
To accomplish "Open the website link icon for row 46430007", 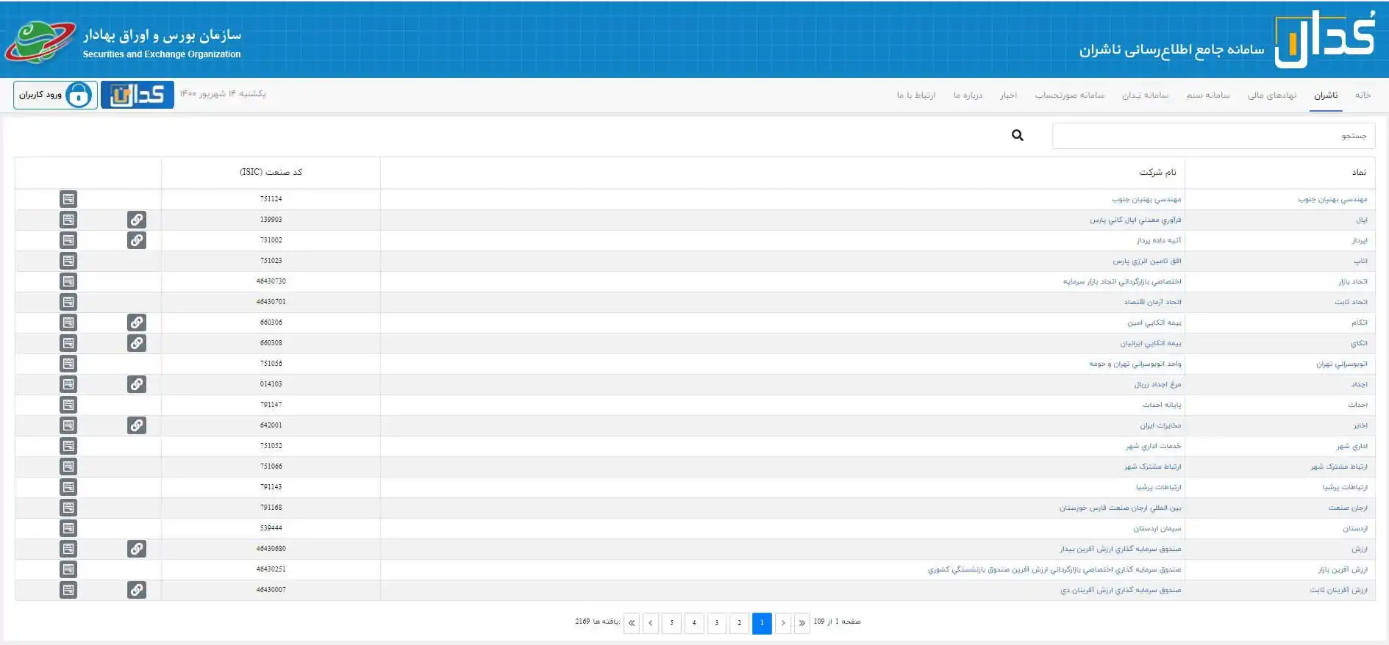I will coord(137,590).
